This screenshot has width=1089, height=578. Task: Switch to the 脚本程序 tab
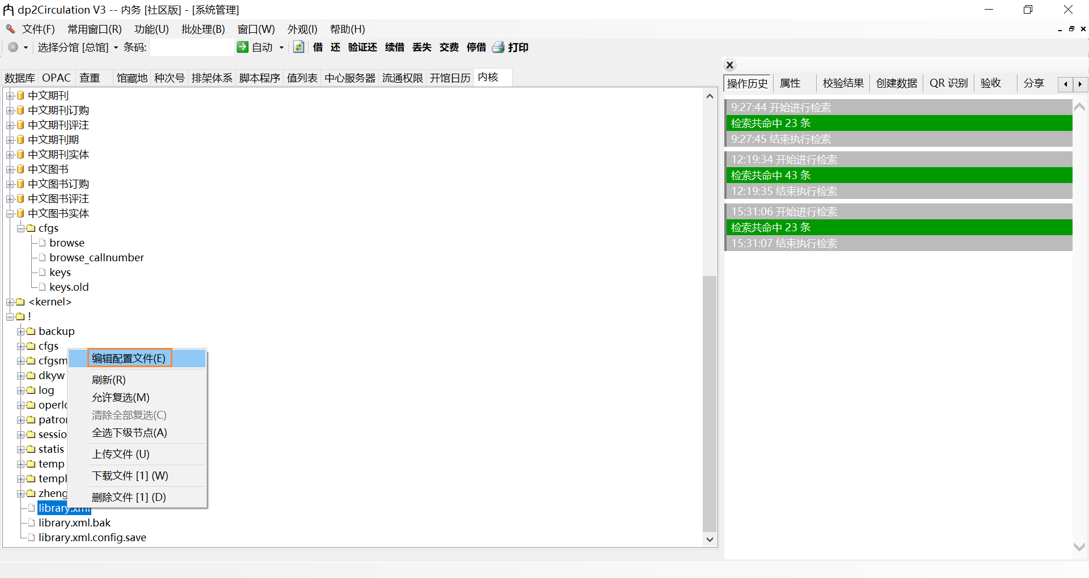[x=260, y=78]
